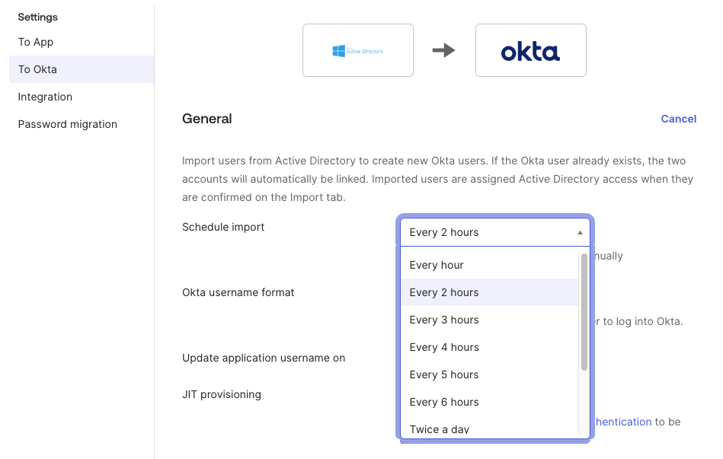Click the Cancel link
Viewport: 723px width, 459px height.
tap(678, 119)
